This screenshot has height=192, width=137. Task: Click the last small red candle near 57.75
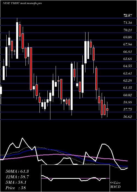(x=107, y=109)
